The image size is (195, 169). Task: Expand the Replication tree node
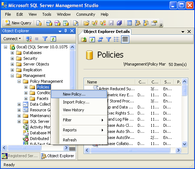point(12,70)
